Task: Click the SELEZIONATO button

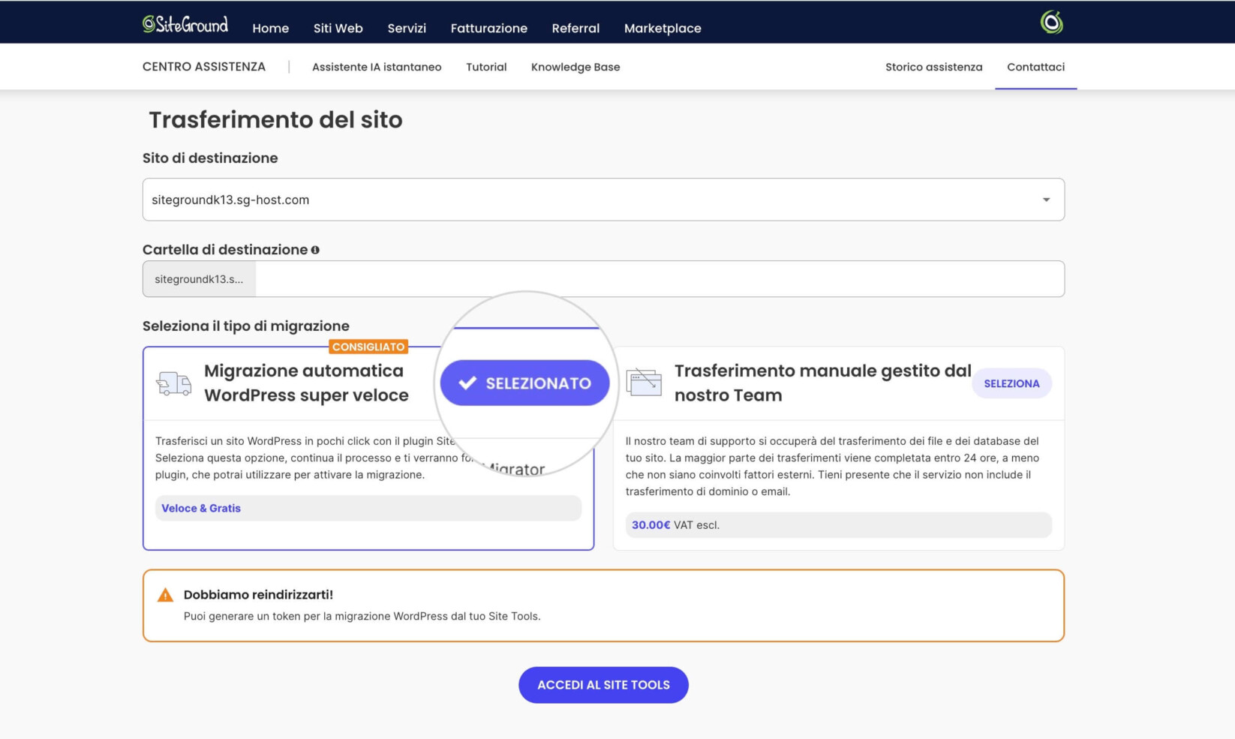Action: [x=524, y=383]
